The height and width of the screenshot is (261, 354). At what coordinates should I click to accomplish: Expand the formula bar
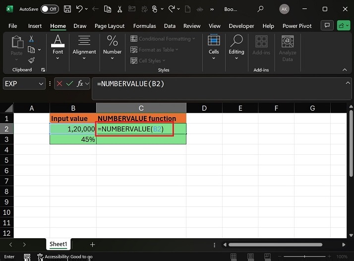coord(348,83)
